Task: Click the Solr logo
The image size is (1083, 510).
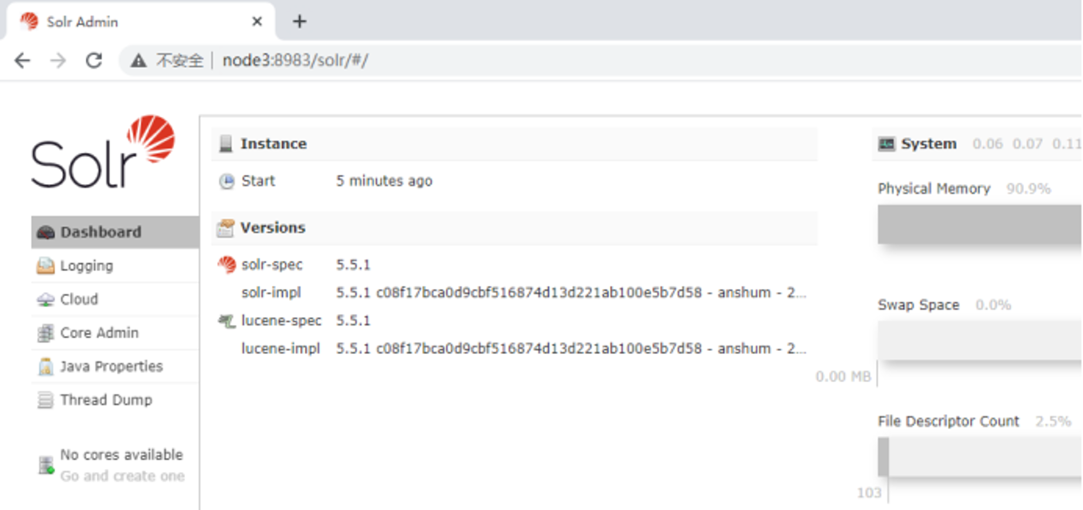Action: click(103, 152)
